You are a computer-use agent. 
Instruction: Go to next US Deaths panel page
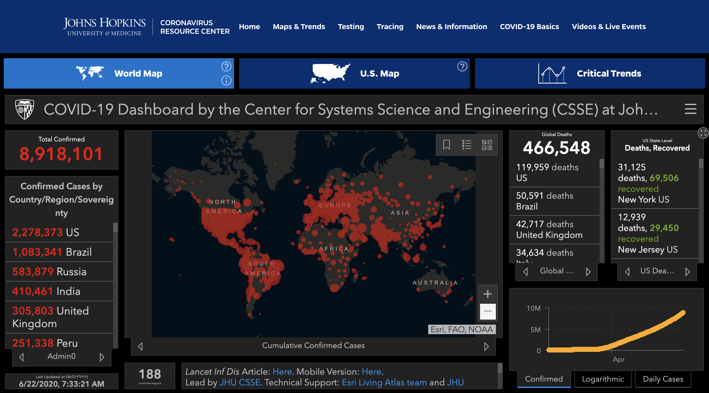pyautogui.click(x=687, y=271)
